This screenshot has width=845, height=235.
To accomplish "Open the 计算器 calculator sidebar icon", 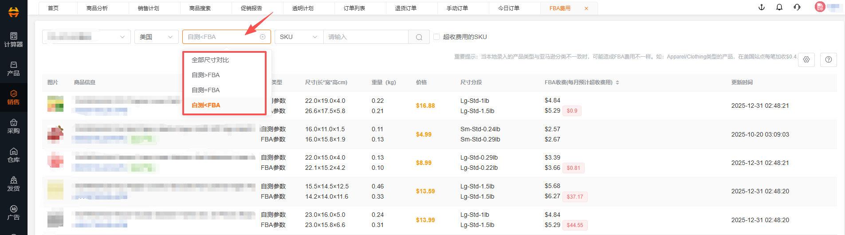I will pyautogui.click(x=13, y=39).
